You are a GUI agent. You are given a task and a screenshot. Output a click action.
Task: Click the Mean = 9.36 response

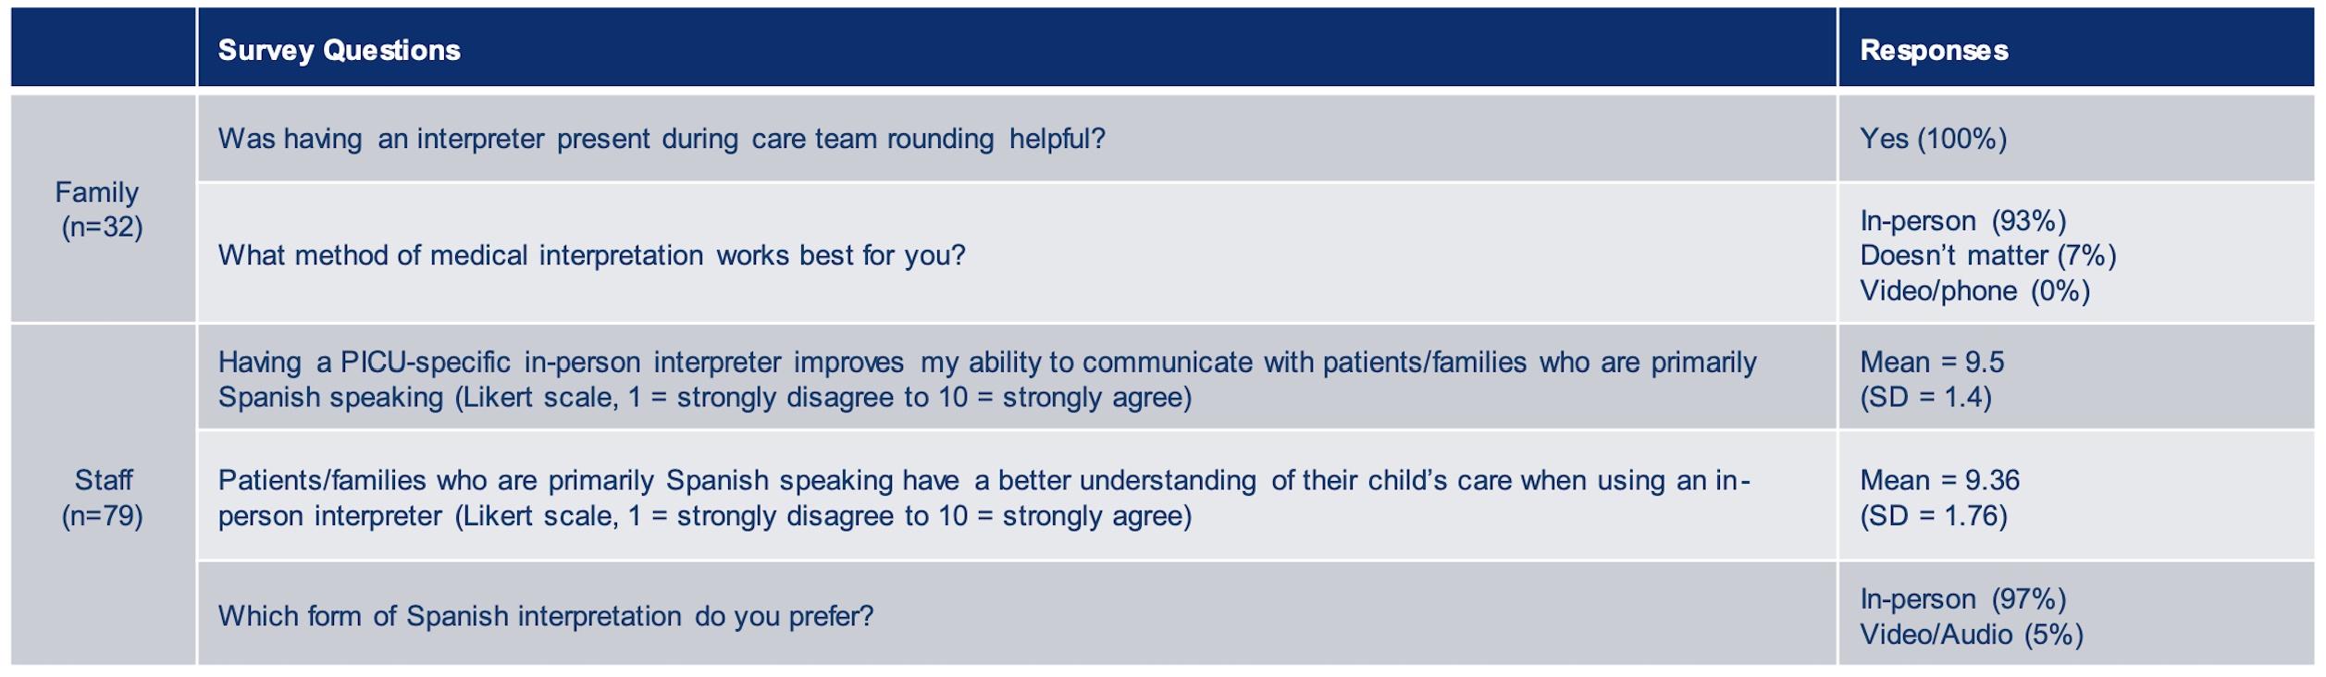click(1939, 480)
